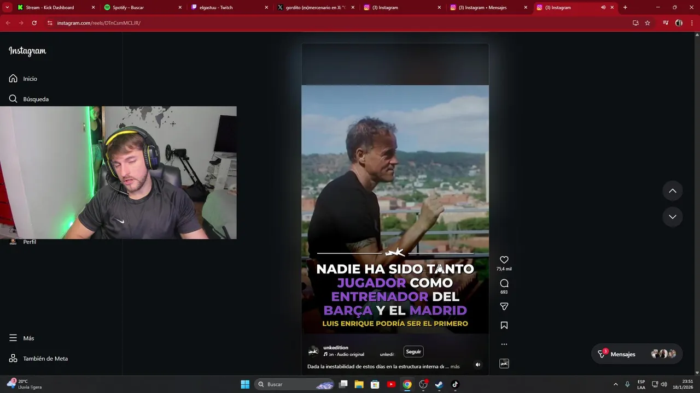The image size is (700, 393).
Task: Open browser media controls icon
Action: coord(666,23)
